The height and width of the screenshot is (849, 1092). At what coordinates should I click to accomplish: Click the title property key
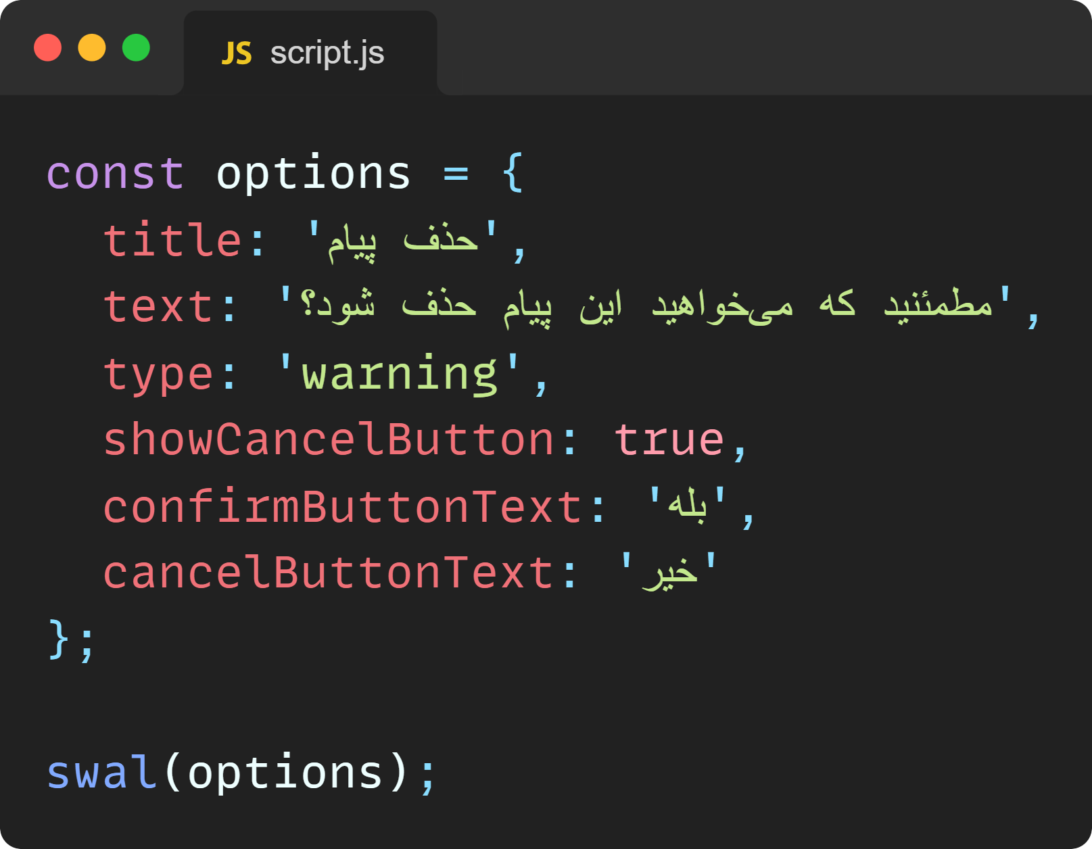(172, 241)
